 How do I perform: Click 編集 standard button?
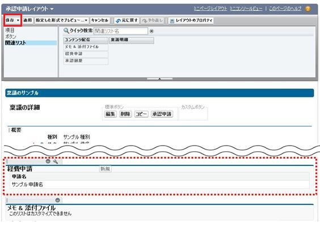coord(111,114)
